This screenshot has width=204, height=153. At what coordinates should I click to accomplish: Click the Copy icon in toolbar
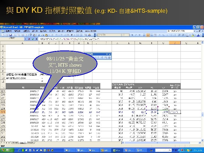pos(42,35)
